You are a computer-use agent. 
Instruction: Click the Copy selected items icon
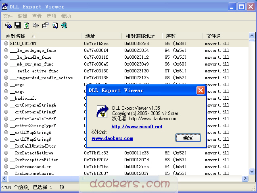(36, 25)
